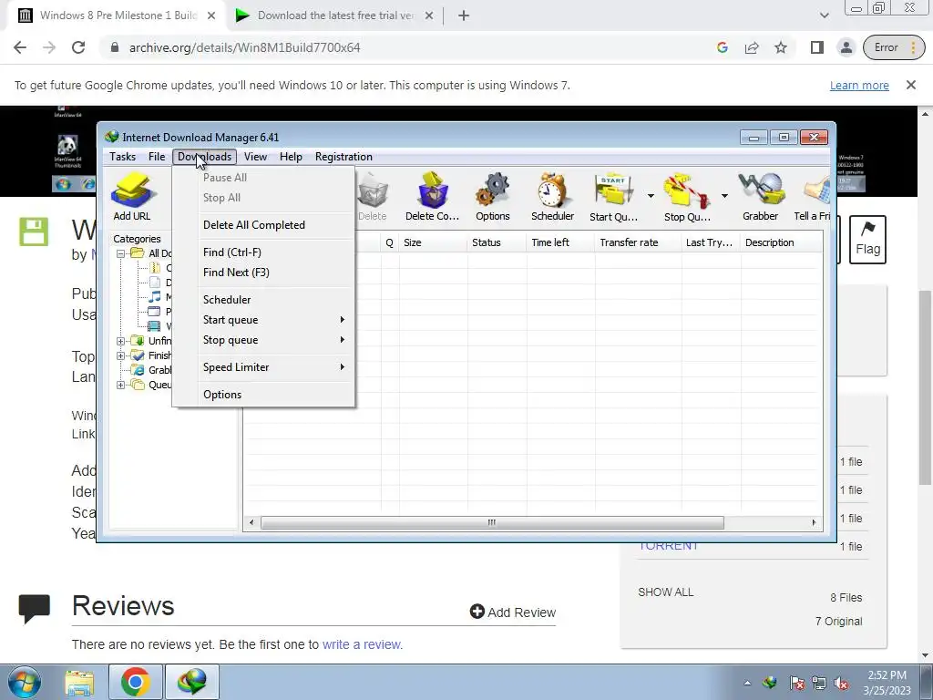This screenshot has width=933, height=700.
Task: Click the left arrow of IDM scrollbar
Action: (251, 522)
